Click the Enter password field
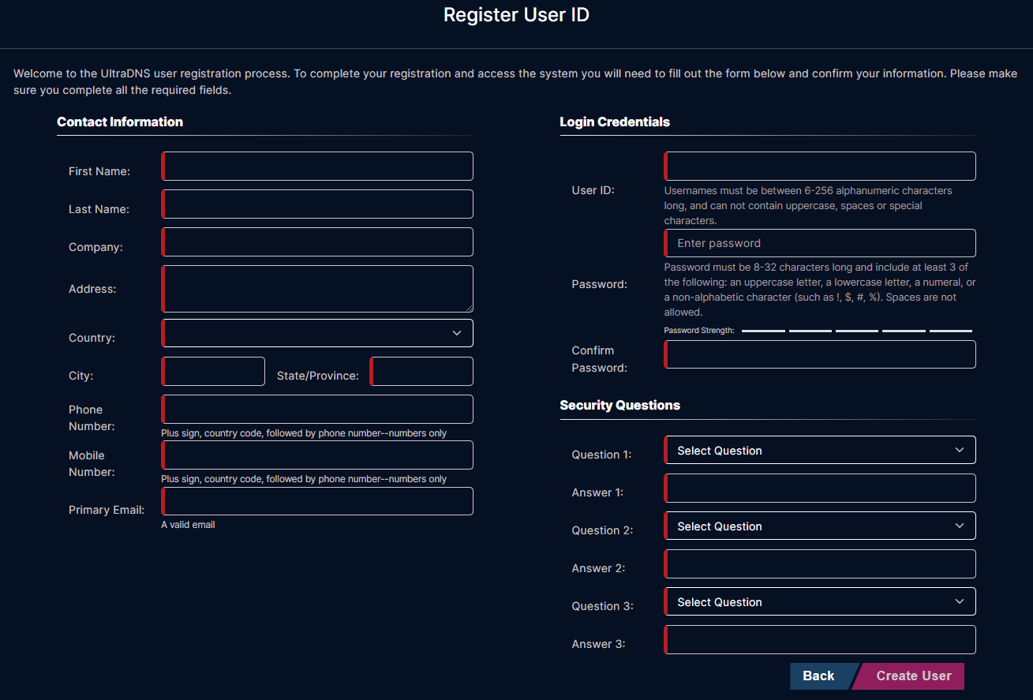This screenshot has height=700, width=1033. click(x=820, y=243)
